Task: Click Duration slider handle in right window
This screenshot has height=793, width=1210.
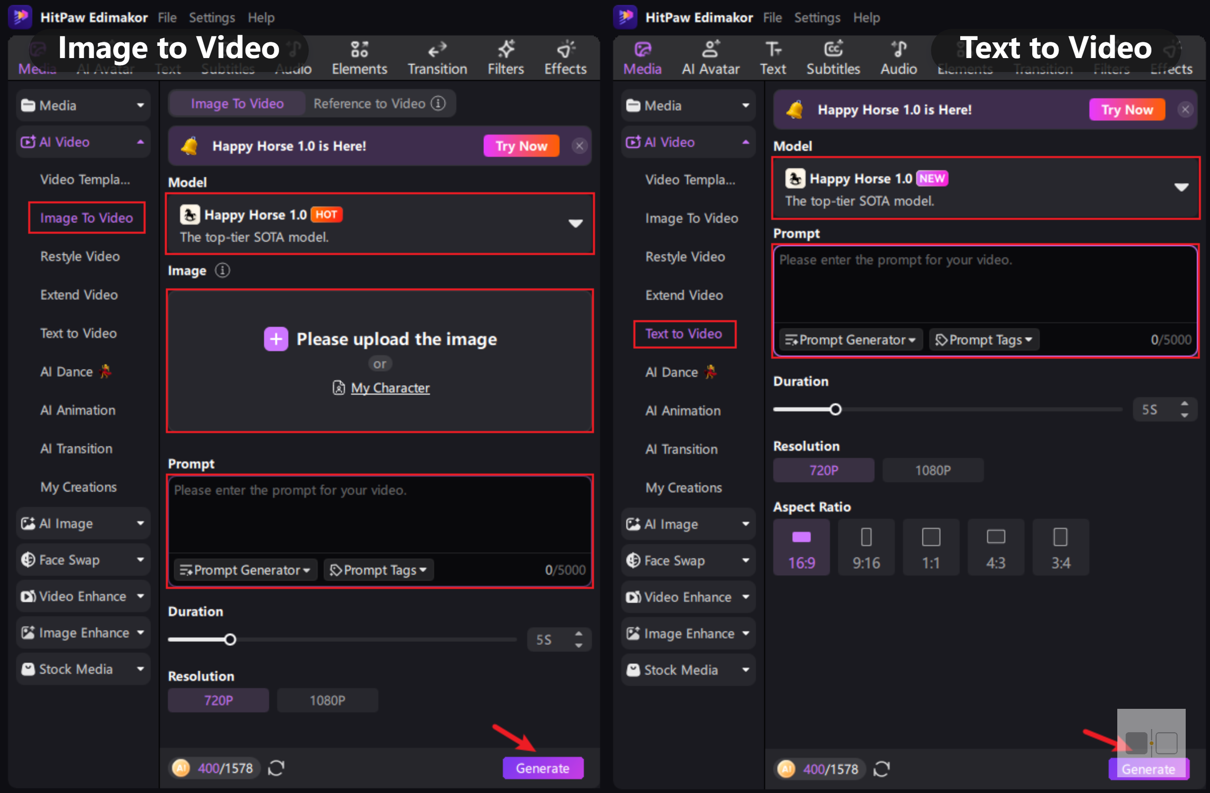Action: [835, 409]
